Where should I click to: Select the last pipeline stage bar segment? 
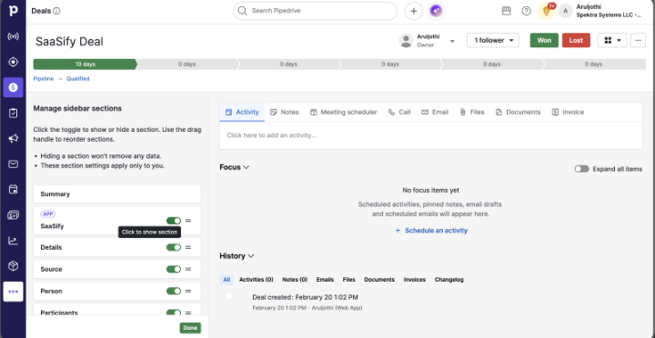click(593, 65)
